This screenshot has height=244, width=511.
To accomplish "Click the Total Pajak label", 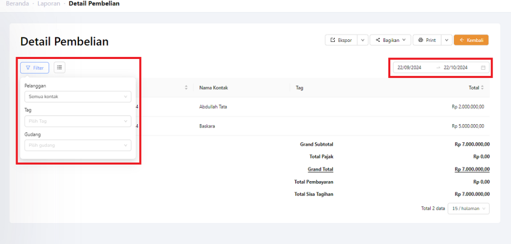I will [x=321, y=157].
